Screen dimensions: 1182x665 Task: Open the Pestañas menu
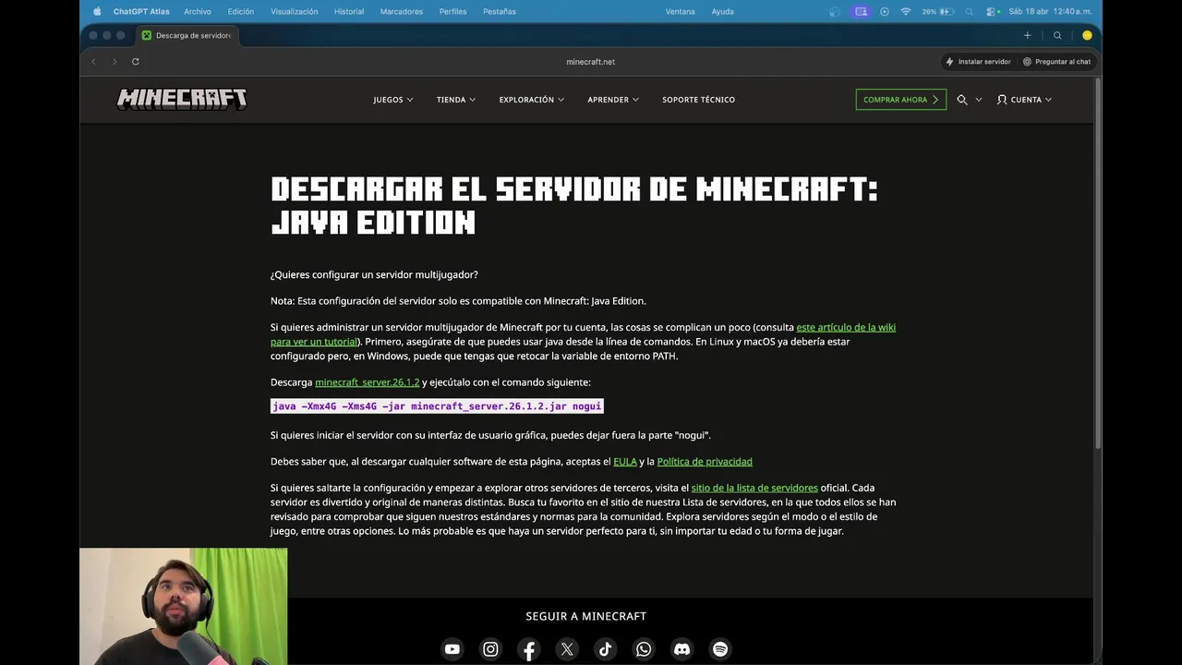coord(500,11)
